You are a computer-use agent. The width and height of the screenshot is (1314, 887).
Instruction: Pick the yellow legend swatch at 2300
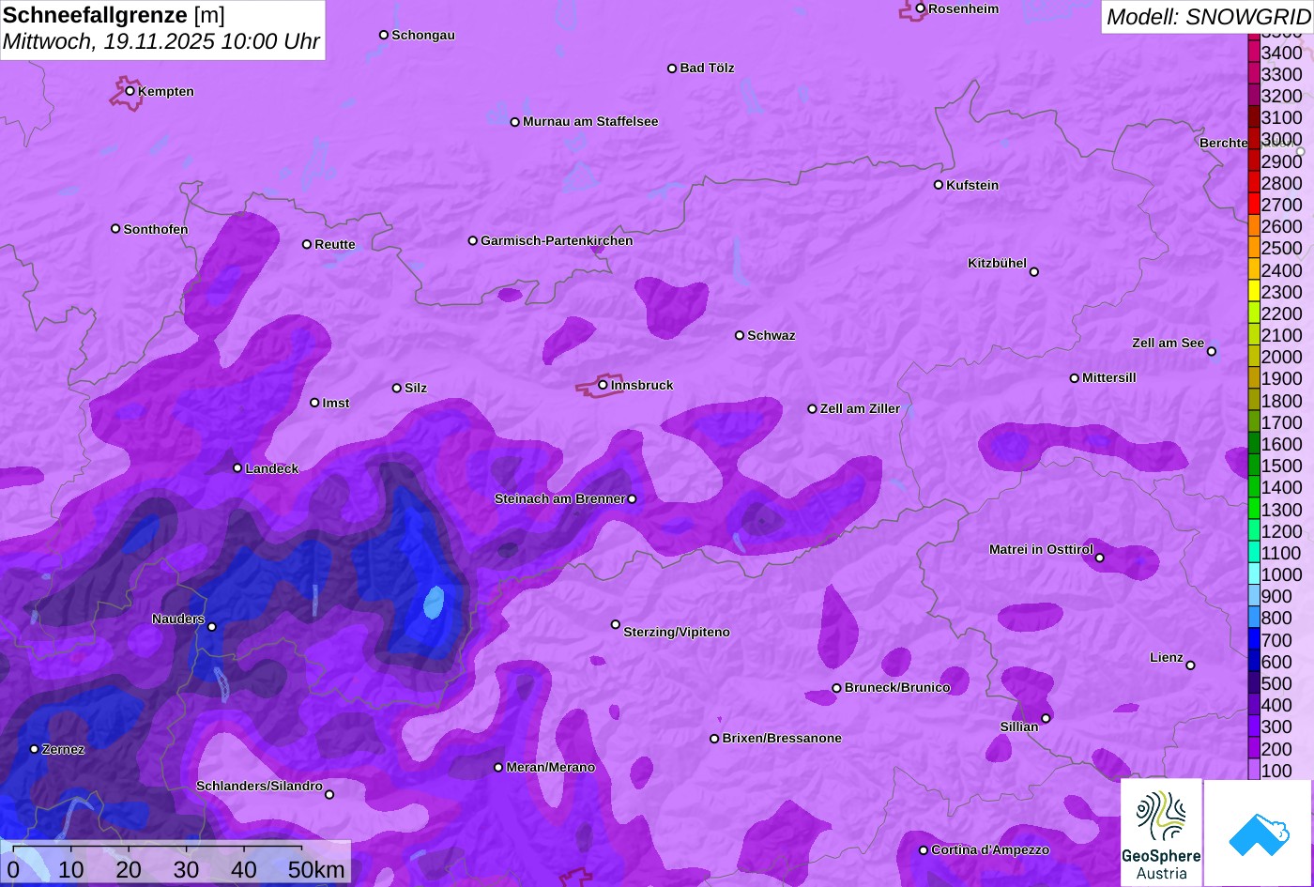tap(1254, 292)
